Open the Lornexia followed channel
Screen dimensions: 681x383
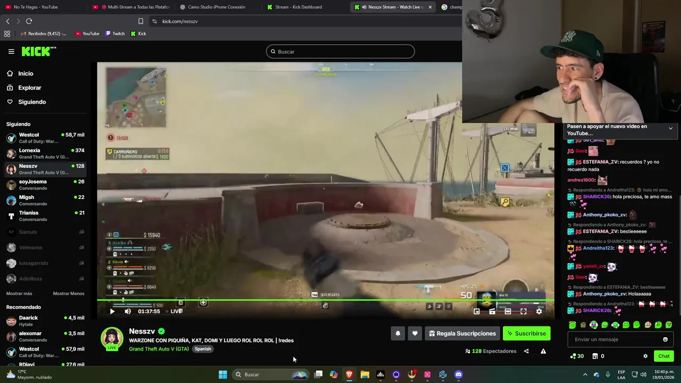coord(45,154)
